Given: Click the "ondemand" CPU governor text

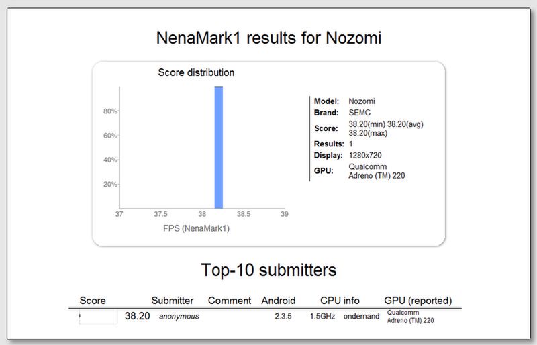Looking at the screenshot, I should pos(362,316).
